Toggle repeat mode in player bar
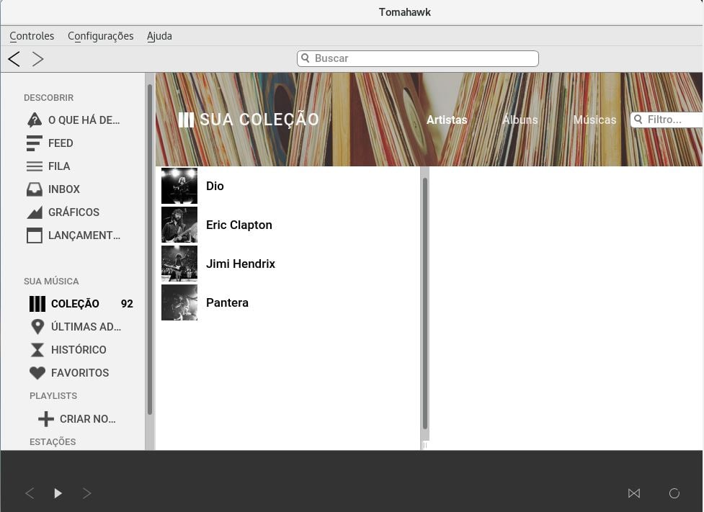Viewport: 704px width, 512px height. point(674,493)
